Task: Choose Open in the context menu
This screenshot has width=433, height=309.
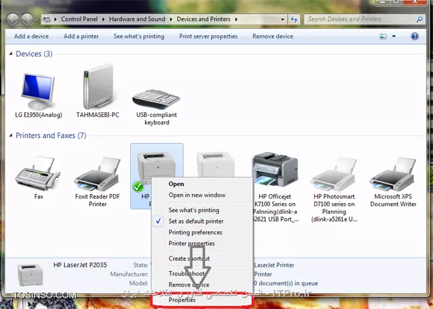Action: (x=202, y=184)
